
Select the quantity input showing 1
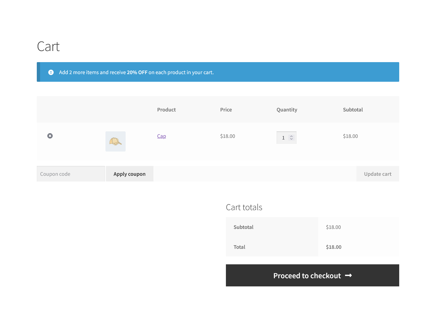284,138
